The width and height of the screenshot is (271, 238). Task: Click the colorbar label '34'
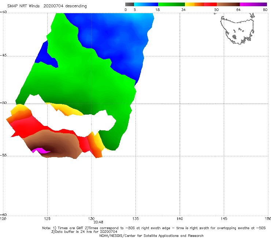click(183, 10)
